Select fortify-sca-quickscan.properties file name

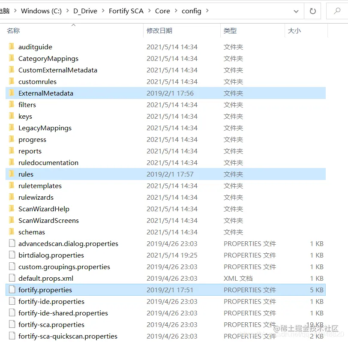point(68,336)
